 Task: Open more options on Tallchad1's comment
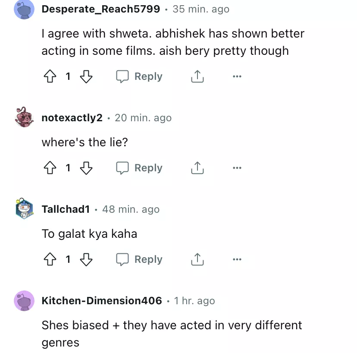[x=237, y=259]
